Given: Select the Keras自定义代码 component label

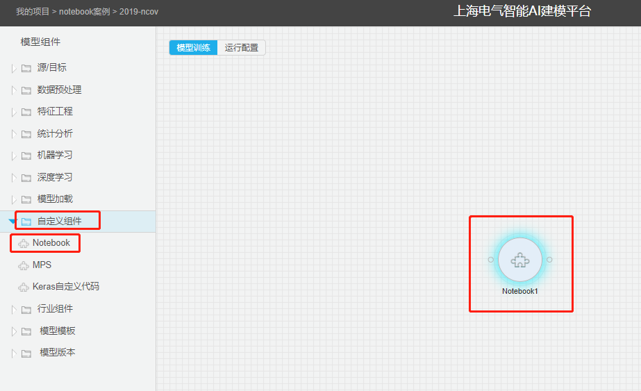Looking at the screenshot, I should [x=66, y=286].
